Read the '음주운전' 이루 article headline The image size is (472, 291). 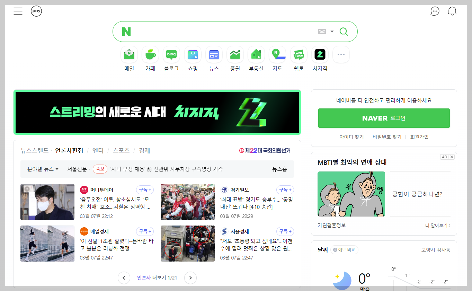116,203
